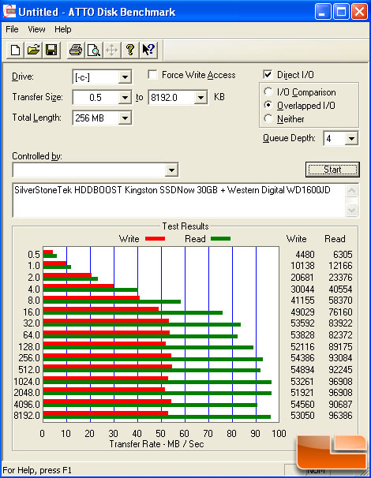371x478 pixels.
Task: Maximize the ATTO Disk Benchmark window
Action: [341, 12]
